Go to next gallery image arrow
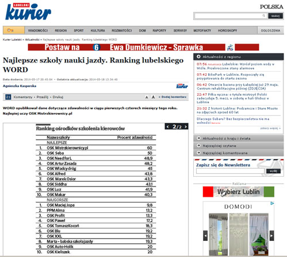 point(186,127)
